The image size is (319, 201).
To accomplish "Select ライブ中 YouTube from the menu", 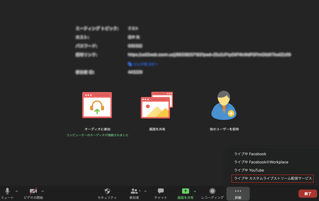I will pos(249,170).
